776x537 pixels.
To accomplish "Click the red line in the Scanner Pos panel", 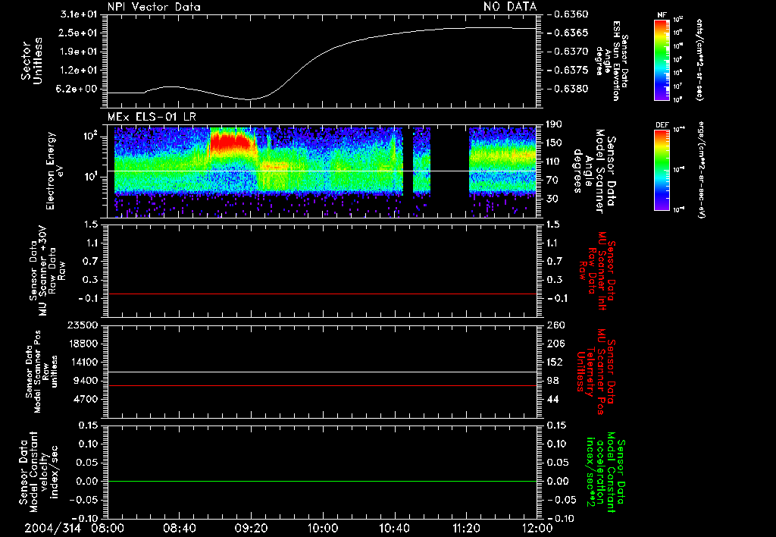I will (321, 385).
